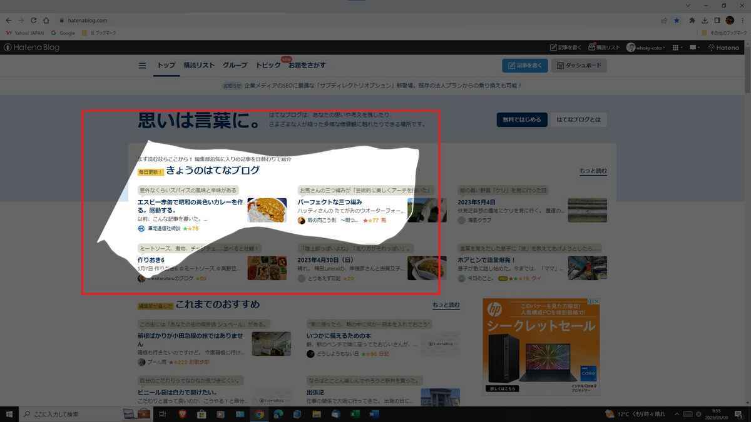
Task: Open the Hatena Blog logo in header
Action: point(31,48)
